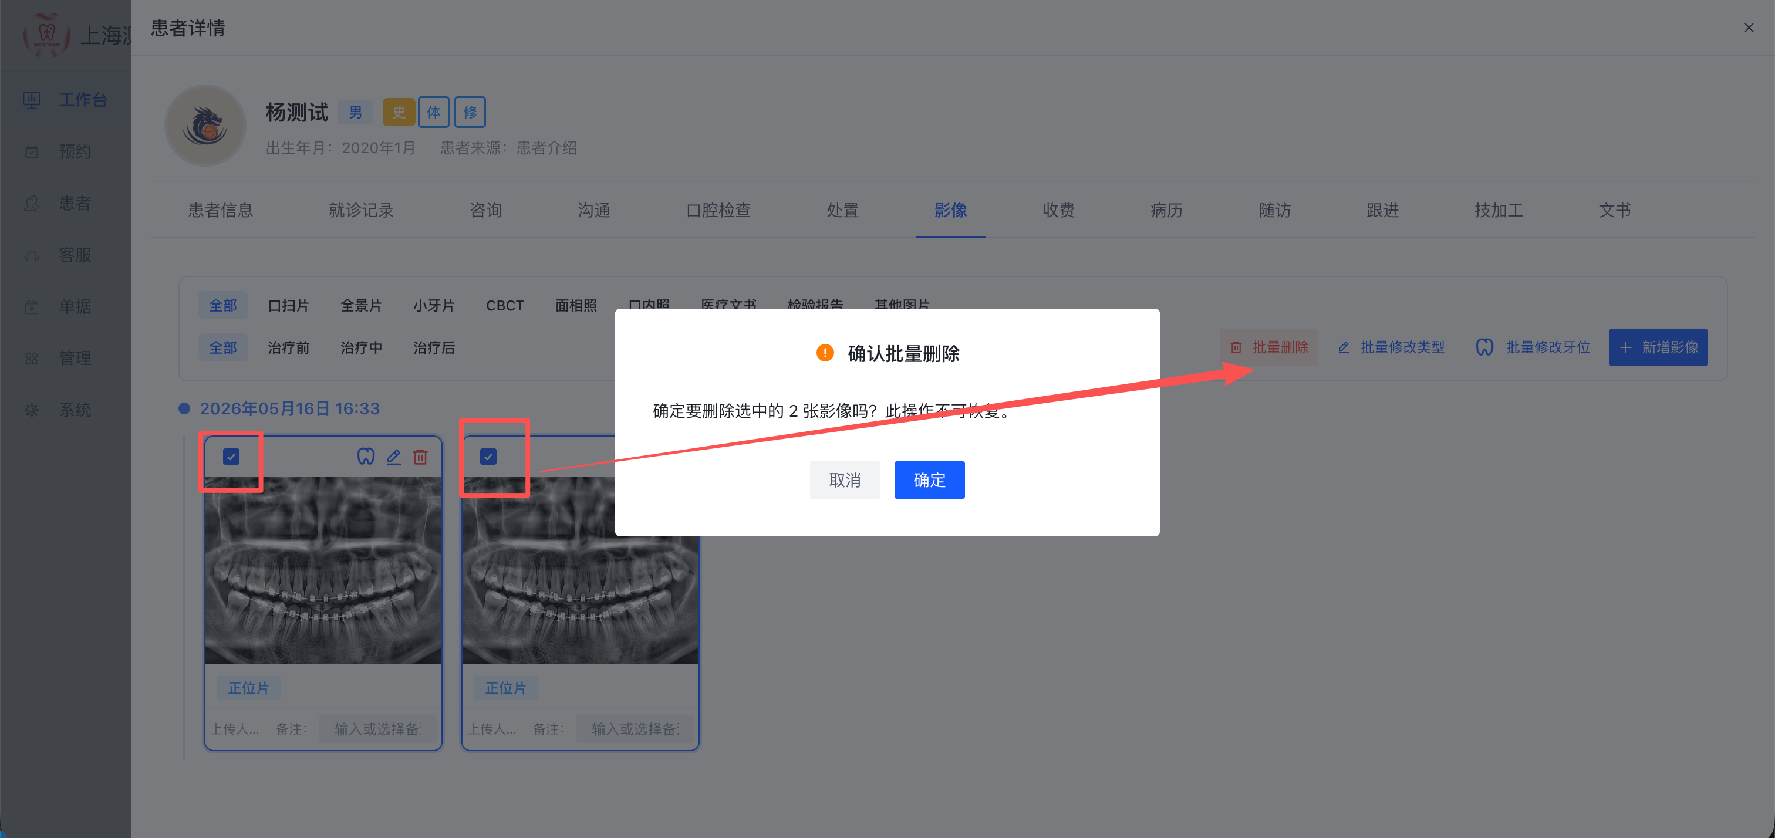The height and width of the screenshot is (838, 1775).
Task: Select 全部 in treatment stage filter row
Action: [x=222, y=347]
